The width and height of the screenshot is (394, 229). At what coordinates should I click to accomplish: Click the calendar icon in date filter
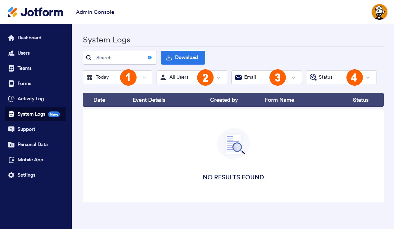90,77
